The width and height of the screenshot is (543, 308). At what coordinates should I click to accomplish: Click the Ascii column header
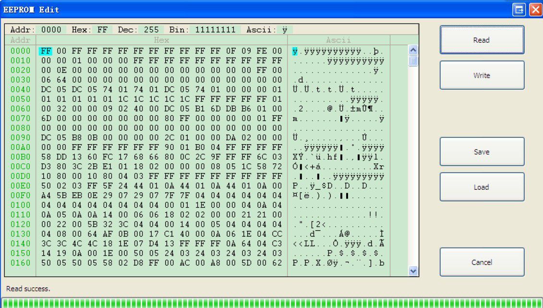tap(338, 40)
